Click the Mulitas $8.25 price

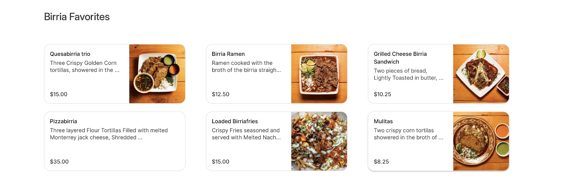(x=381, y=162)
